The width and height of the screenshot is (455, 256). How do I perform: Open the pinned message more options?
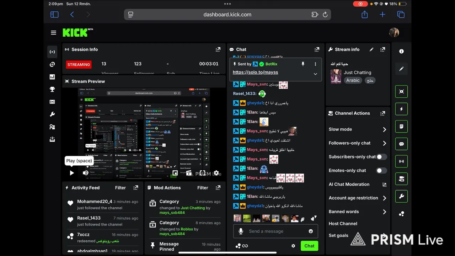[x=315, y=64]
